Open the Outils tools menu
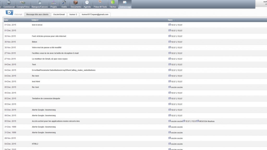This screenshot has width=267, height=150. pyautogui.click(x=64, y=4)
